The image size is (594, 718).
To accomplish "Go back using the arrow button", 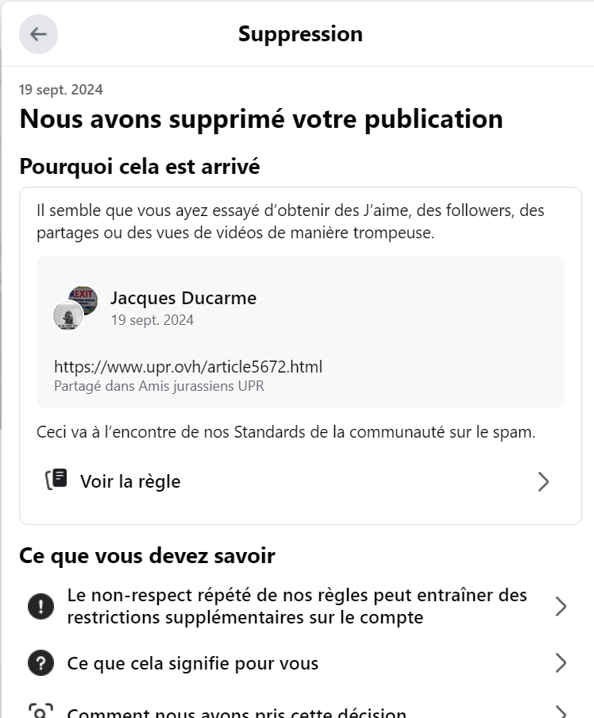I will tap(38, 34).
